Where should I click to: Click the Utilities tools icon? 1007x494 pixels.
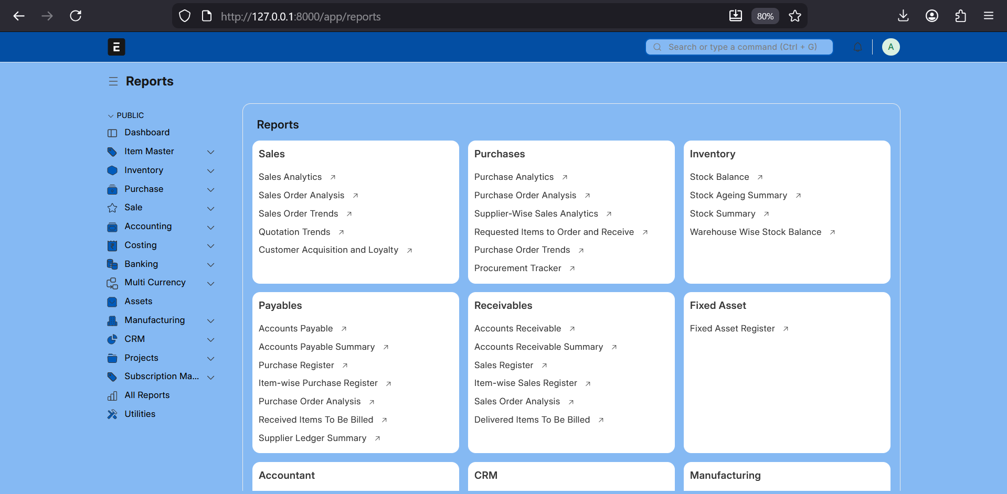112,414
